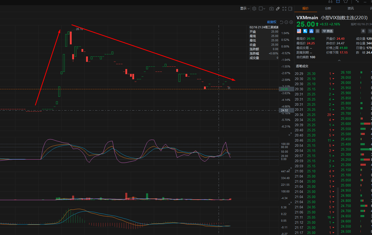Reset chart zoom with undo arrow
372x235 pixels.
281,22
